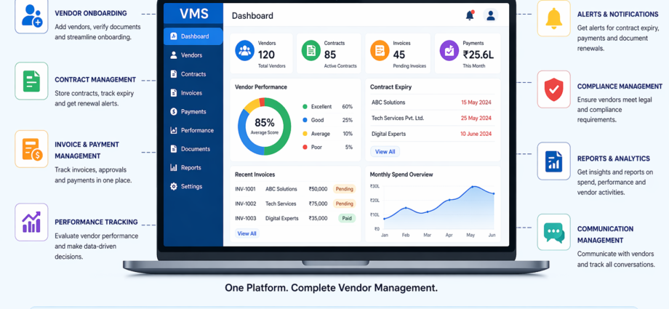Screen dimensions: 669x309
Task: Click the Reports & Analytics feature icon
Action: (x=553, y=161)
